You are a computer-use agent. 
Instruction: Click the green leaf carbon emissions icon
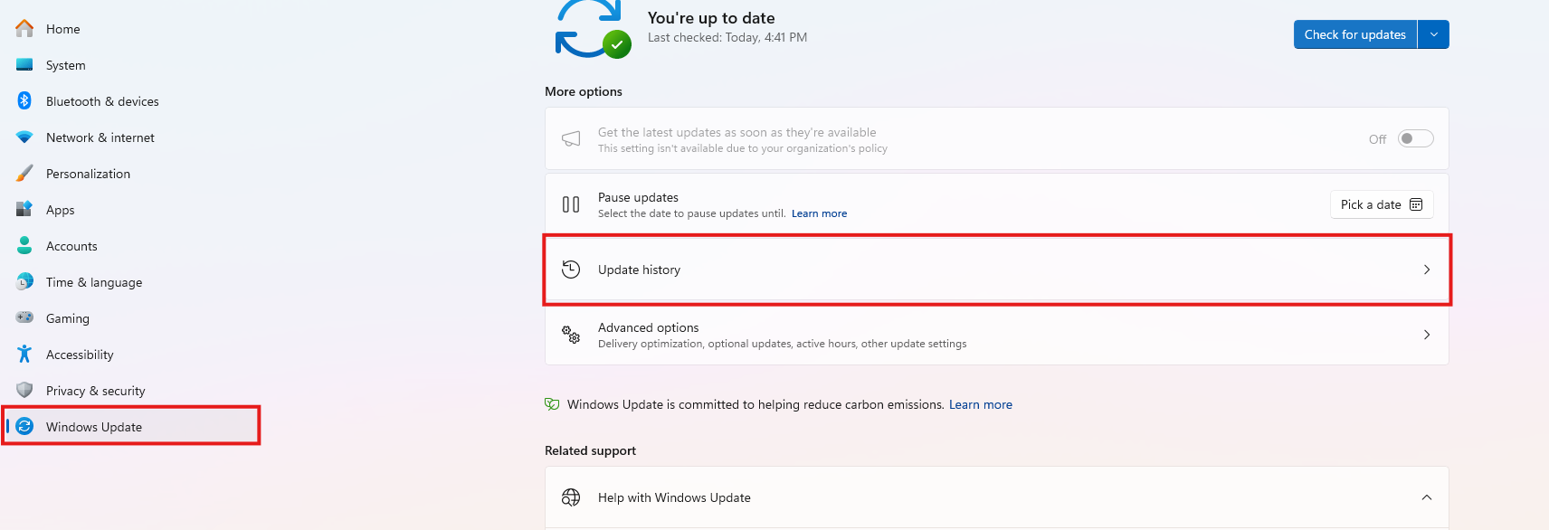552,404
